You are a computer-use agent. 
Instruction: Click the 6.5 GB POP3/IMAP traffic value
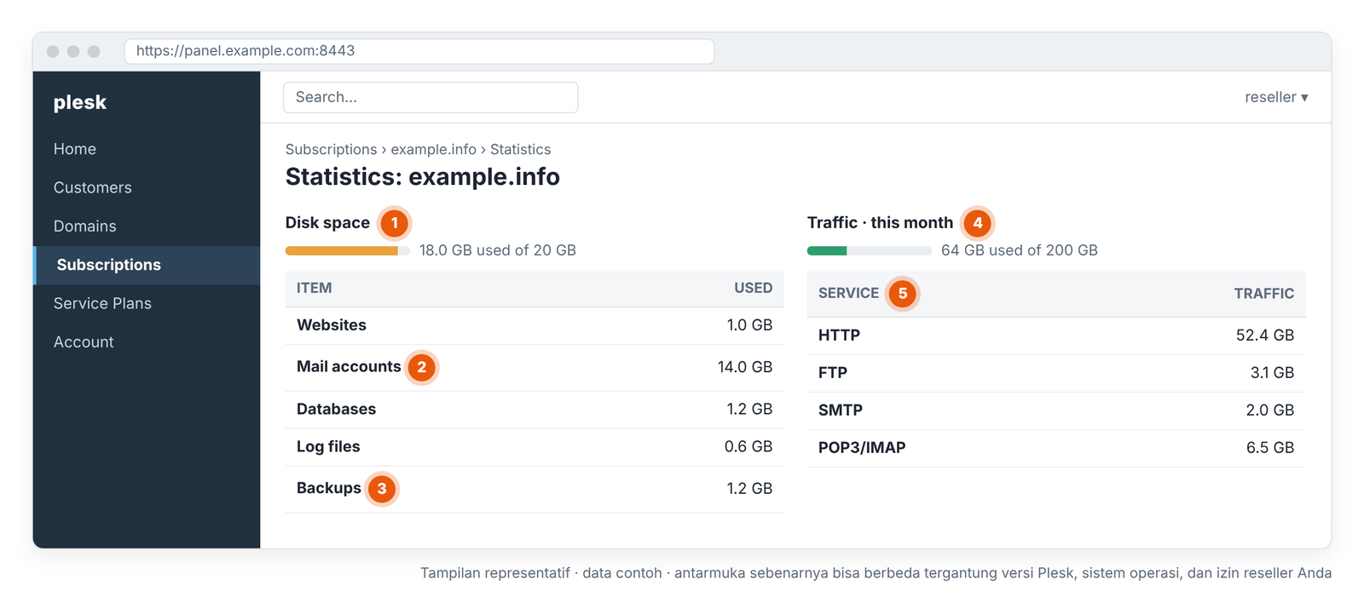point(1270,447)
